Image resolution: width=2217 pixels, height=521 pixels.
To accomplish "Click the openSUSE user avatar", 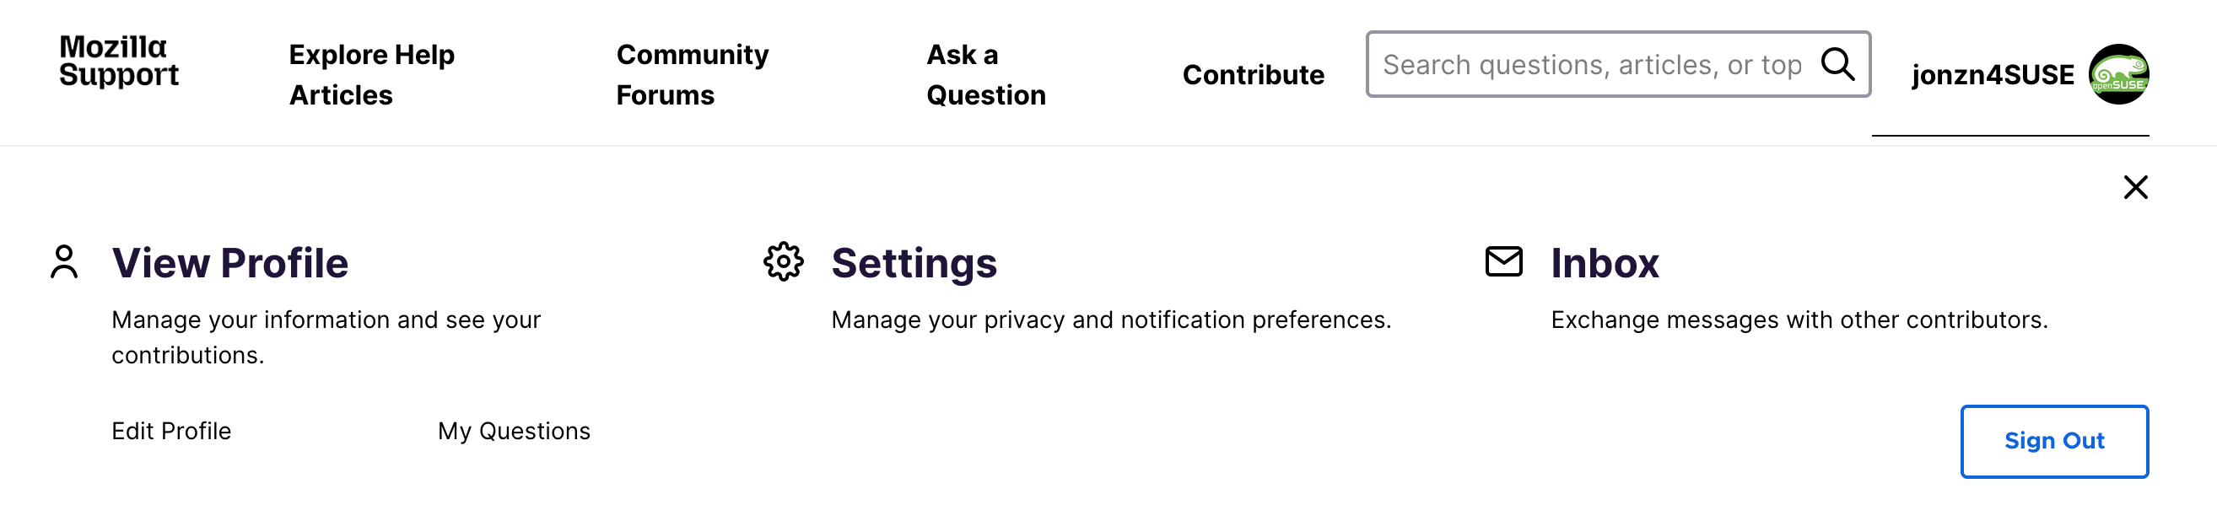I will pyautogui.click(x=2118, y=75).
